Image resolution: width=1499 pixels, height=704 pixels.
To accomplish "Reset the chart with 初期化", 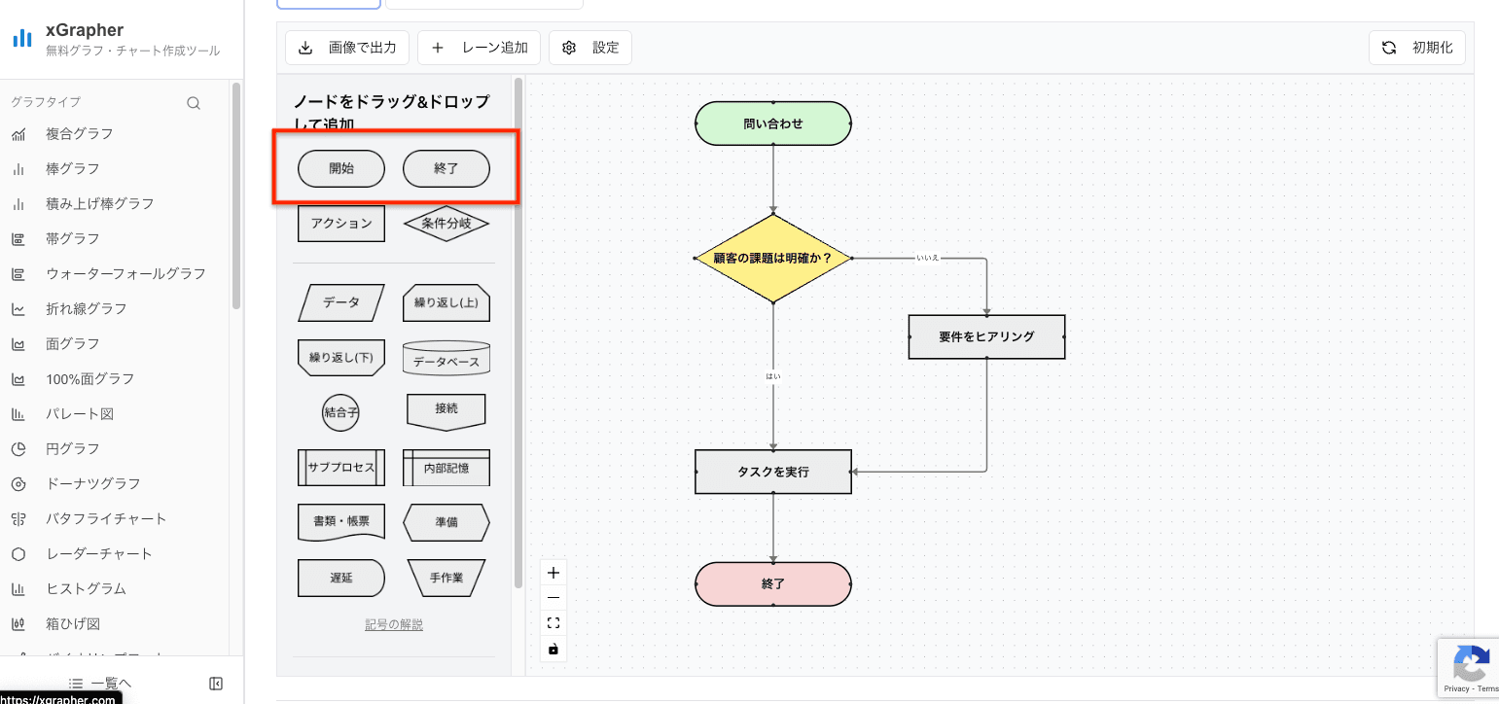I will (x=1416, y=47).
